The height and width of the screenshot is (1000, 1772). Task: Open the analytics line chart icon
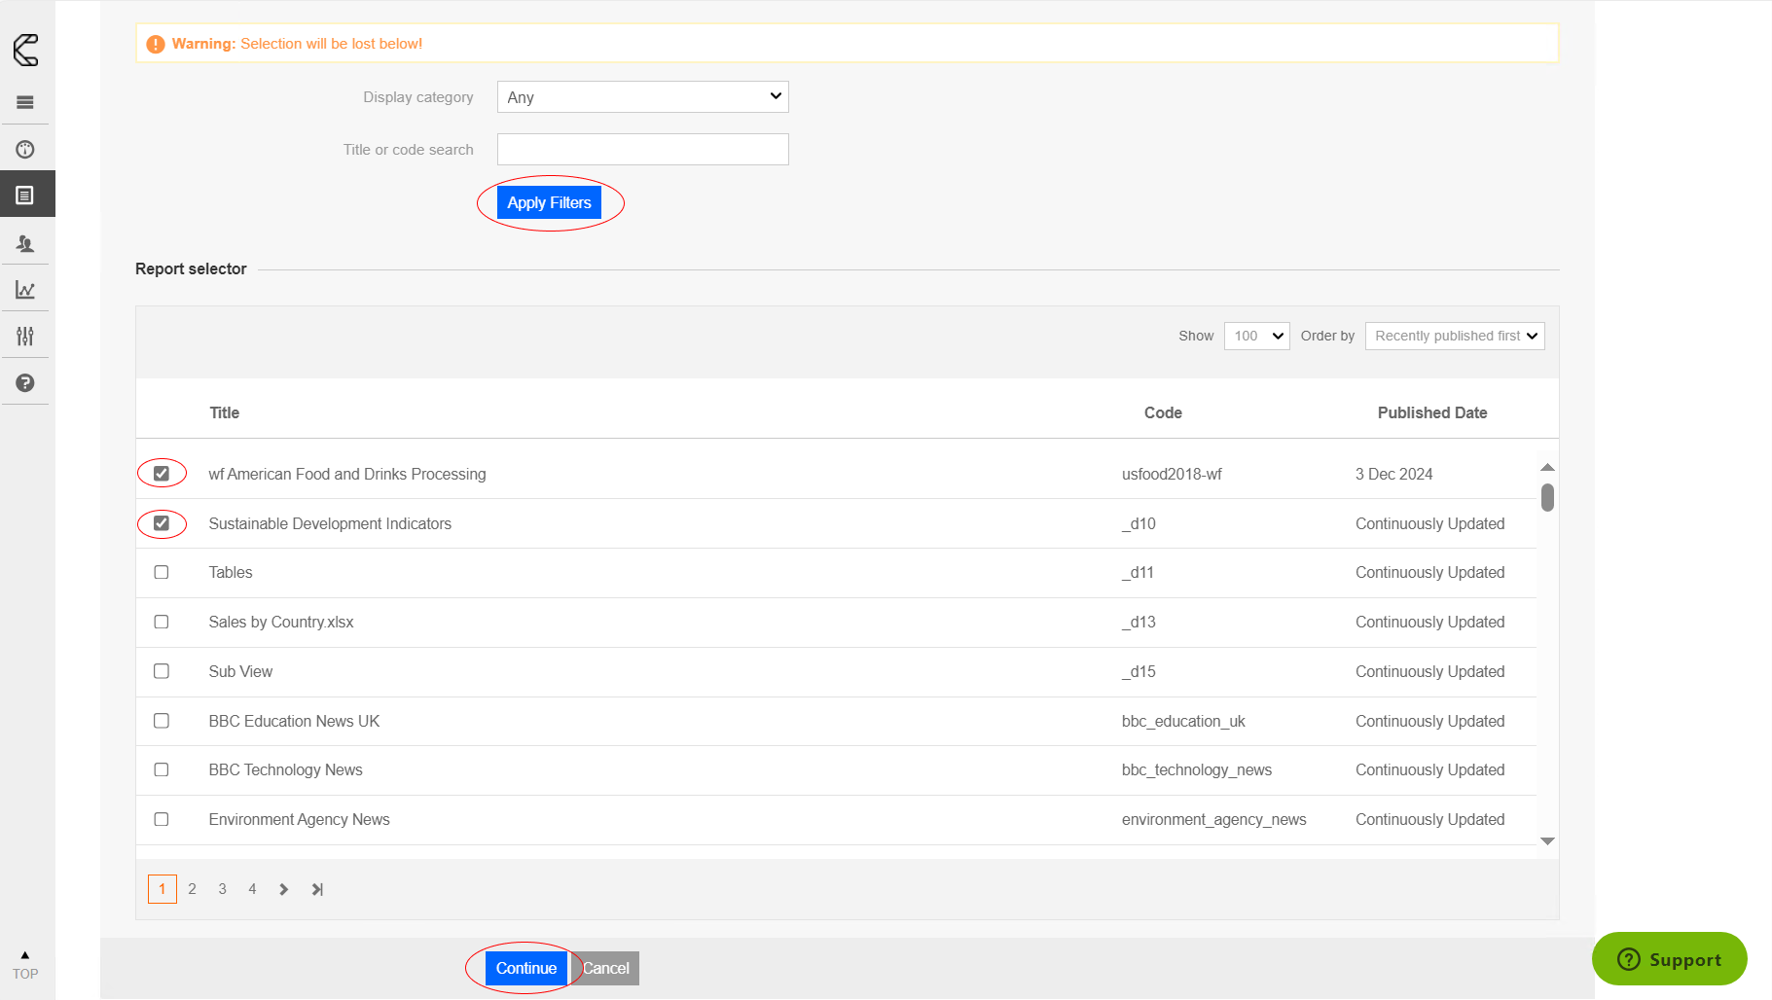pyautogui.click(x=25, y=290)
